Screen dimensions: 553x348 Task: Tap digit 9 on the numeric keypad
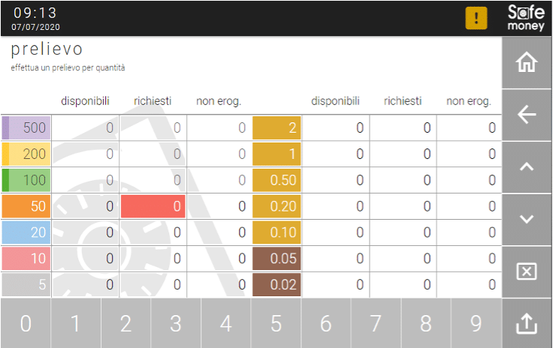pyautogui.click(x=476, y=323)
